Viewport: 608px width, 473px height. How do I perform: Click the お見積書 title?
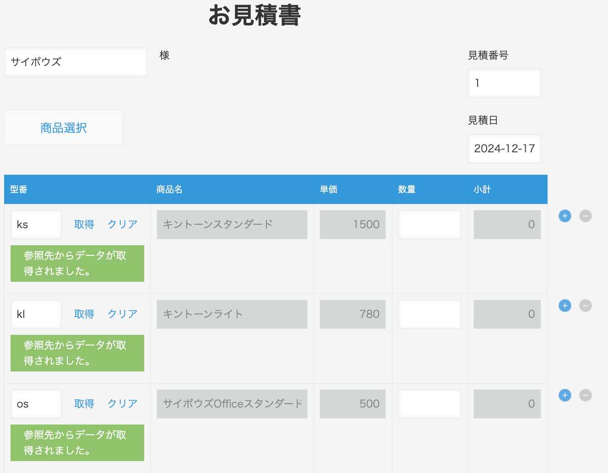pyautogui.click(x=255, y=15)
